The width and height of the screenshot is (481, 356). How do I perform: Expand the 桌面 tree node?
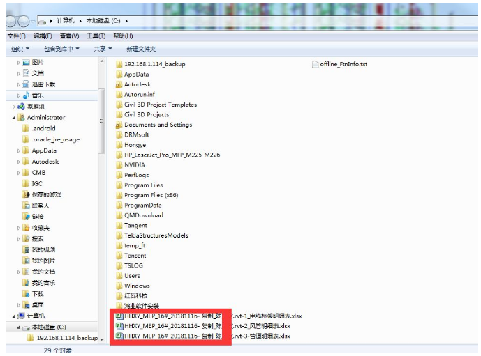tap(19, 305)
